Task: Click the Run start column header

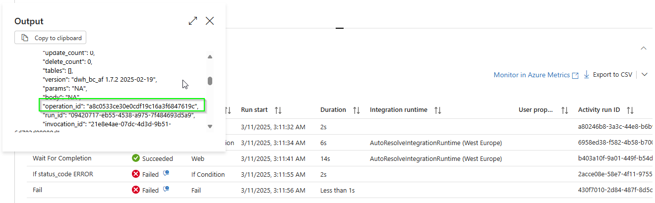Action: (x=254, y=110)
